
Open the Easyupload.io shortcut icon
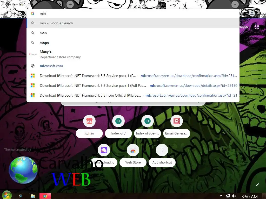[x=104, y=150]
